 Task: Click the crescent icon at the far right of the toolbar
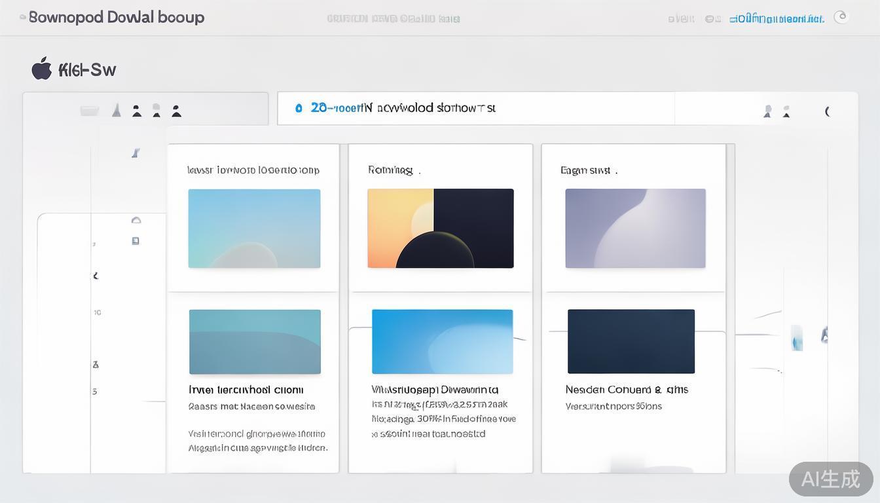[828, 111]
